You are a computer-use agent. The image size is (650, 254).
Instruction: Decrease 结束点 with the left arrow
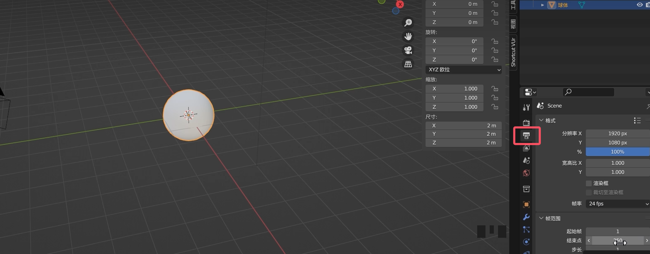click(x=589, y=240)
